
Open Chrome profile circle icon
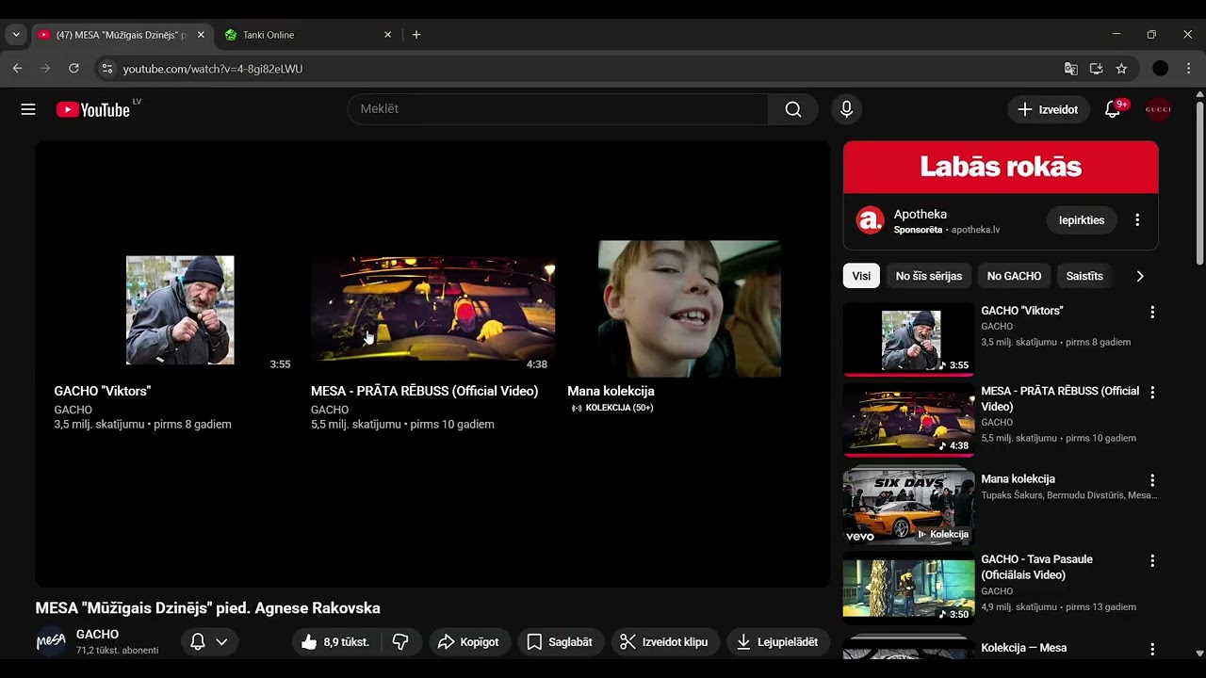(x=1161, y=69)
